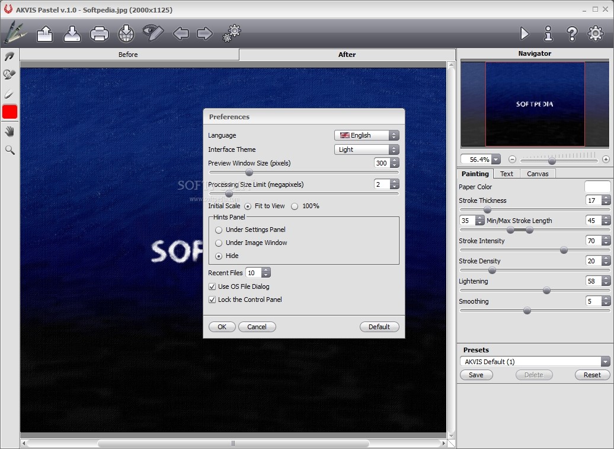The width and height of the screenshot is (614, 449).
Task: Toggle Lock the Control Panel checkbox
Action: 212,300
